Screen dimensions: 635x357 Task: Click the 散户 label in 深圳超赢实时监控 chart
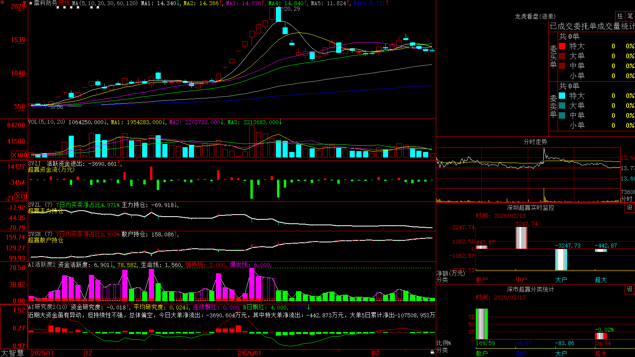(482, 280)
